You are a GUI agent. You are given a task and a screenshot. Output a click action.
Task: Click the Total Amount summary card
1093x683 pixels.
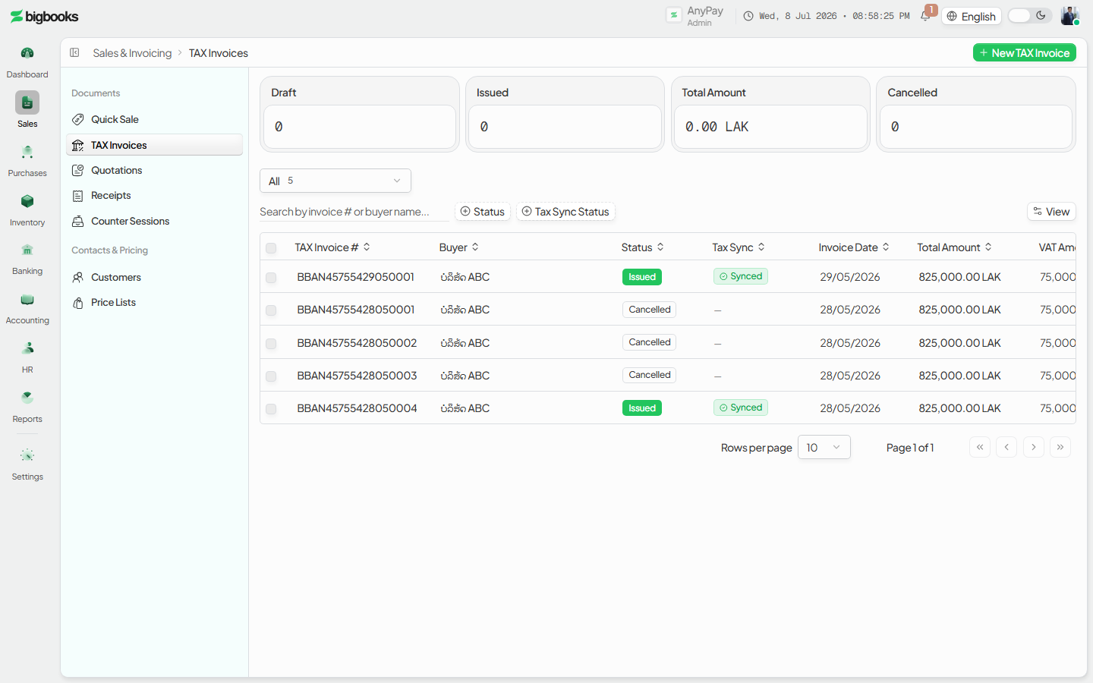click(x=770, y=114)
